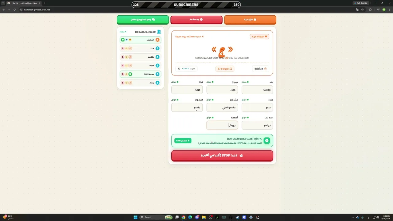Kick .Hory with the red person icon

click(x=123, y=83)
